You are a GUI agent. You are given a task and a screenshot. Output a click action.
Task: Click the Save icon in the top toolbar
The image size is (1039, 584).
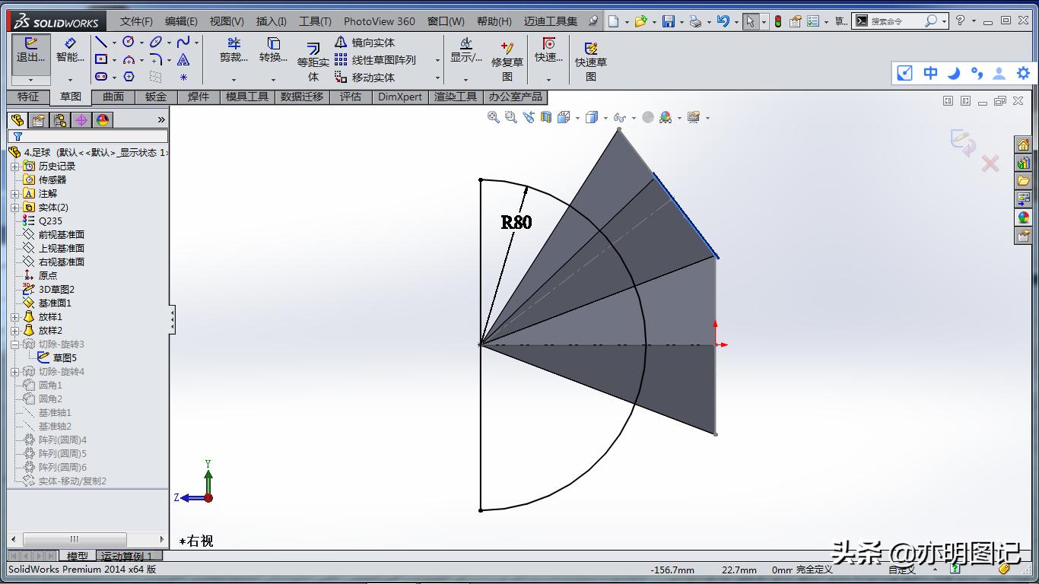668,21
